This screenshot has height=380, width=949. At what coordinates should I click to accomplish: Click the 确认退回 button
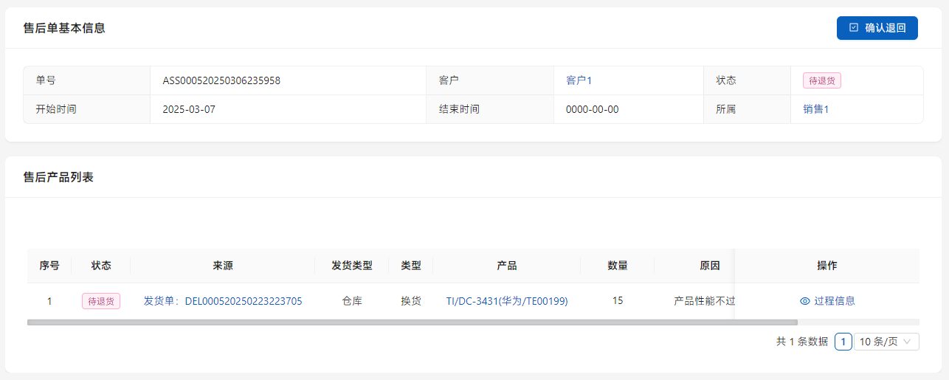877,28
